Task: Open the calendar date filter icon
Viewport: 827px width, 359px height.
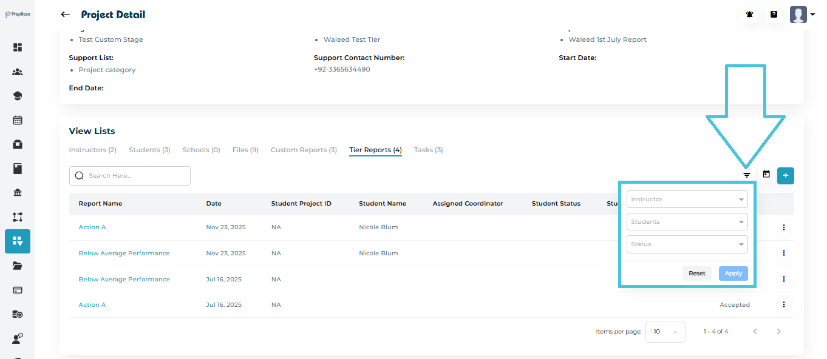Action: 766,175
